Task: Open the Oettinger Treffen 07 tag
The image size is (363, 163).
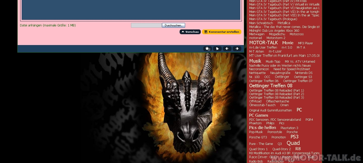Action: 298,81
